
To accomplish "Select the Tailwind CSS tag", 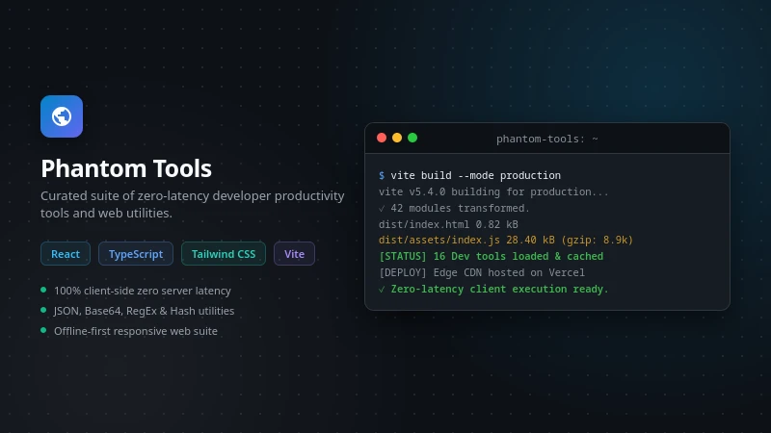I will [x=224, y=254].
